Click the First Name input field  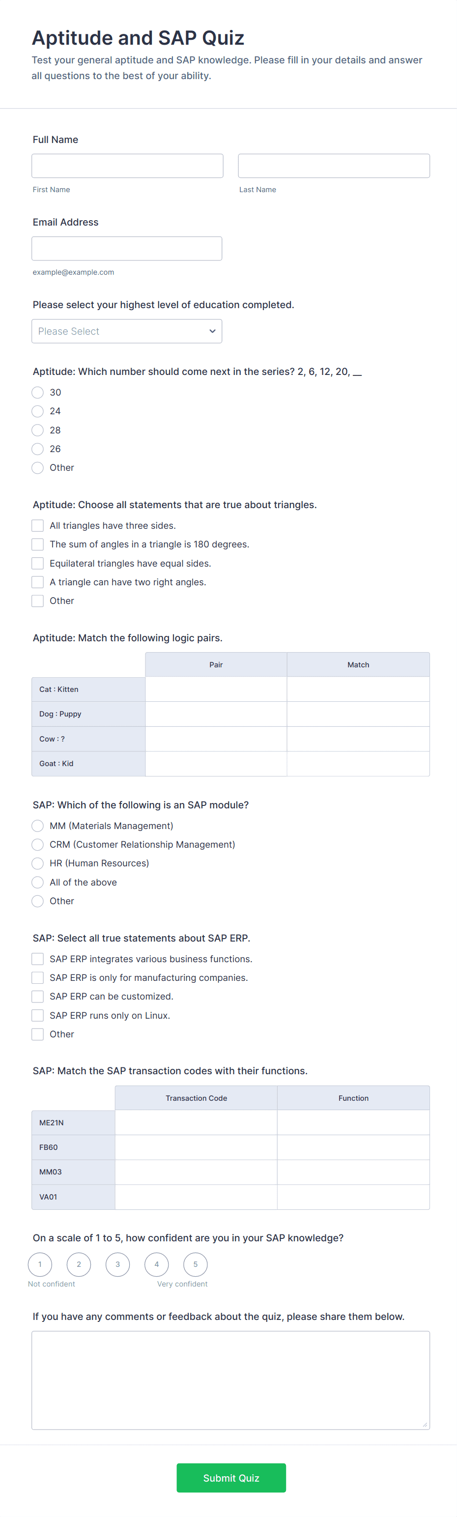(x=127, y=166)
